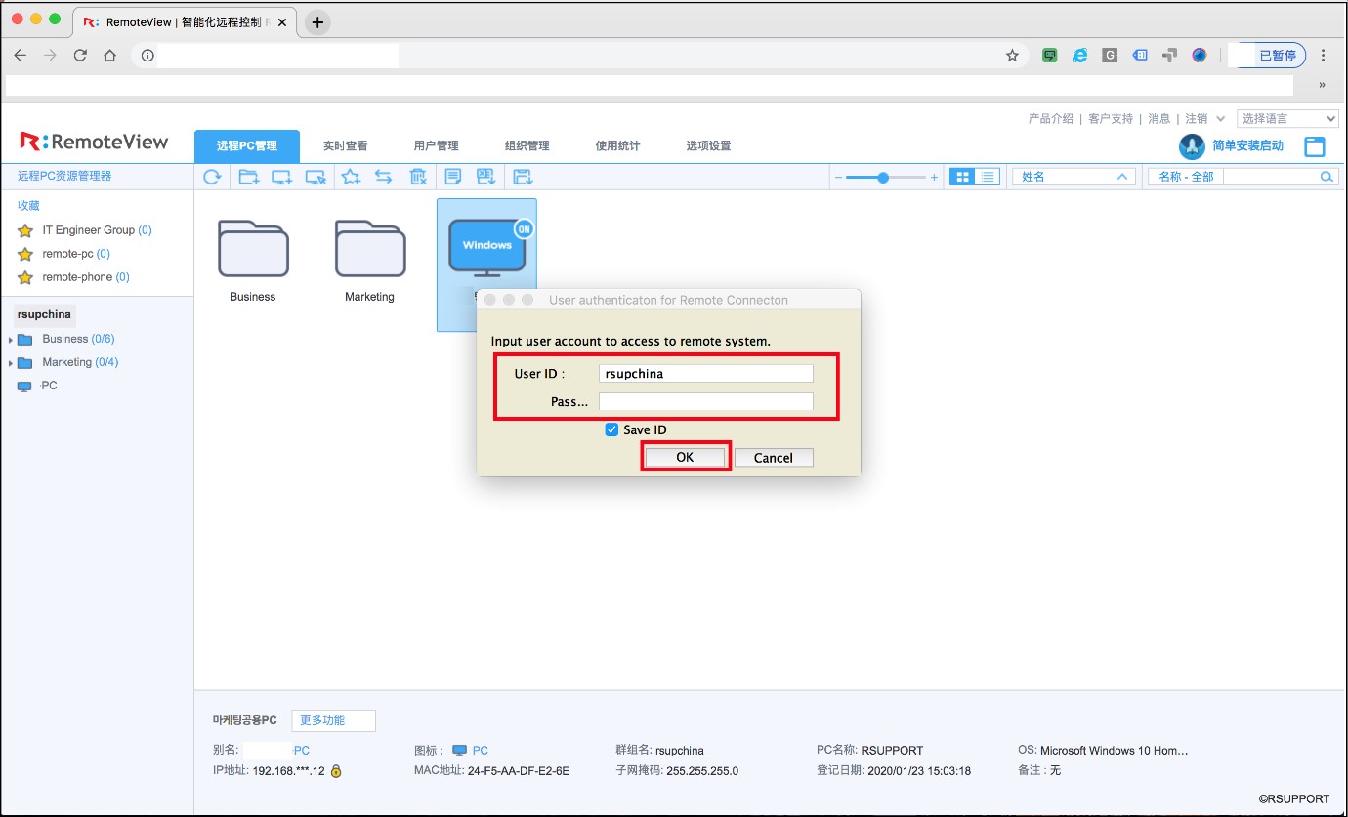Click the search magnifier icon in filter box
This screenshot has height=817, width=1348.
pyautogui.click(x=1327, y=177)
